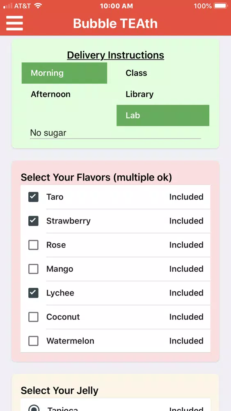The height and width of the screenshot is (411, 231).
Task: Tap the Delivery Instructions heading
Action: [x=115, y=55]
